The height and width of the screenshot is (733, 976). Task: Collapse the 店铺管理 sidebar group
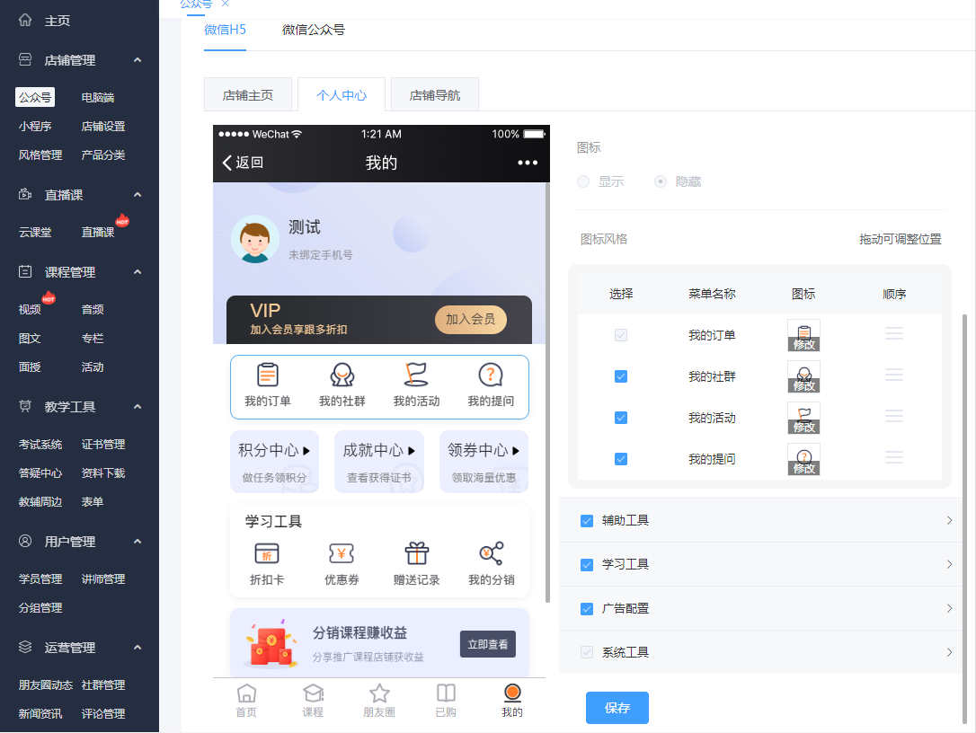pyautogui.click(x=138, y=60)
